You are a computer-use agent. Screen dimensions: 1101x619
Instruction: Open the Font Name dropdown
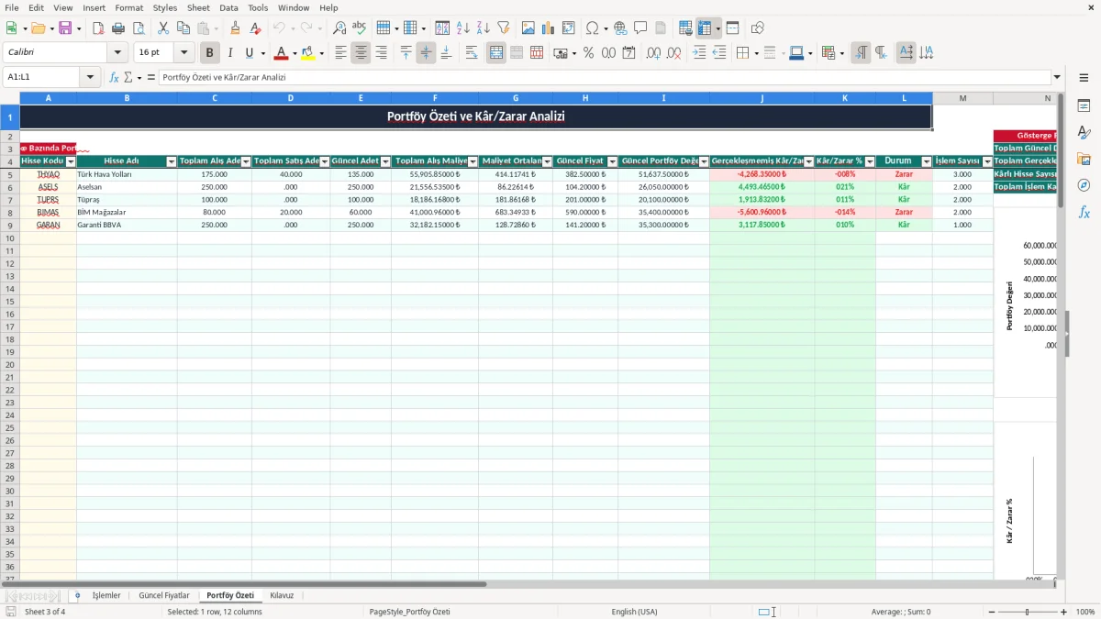(117, 53)
